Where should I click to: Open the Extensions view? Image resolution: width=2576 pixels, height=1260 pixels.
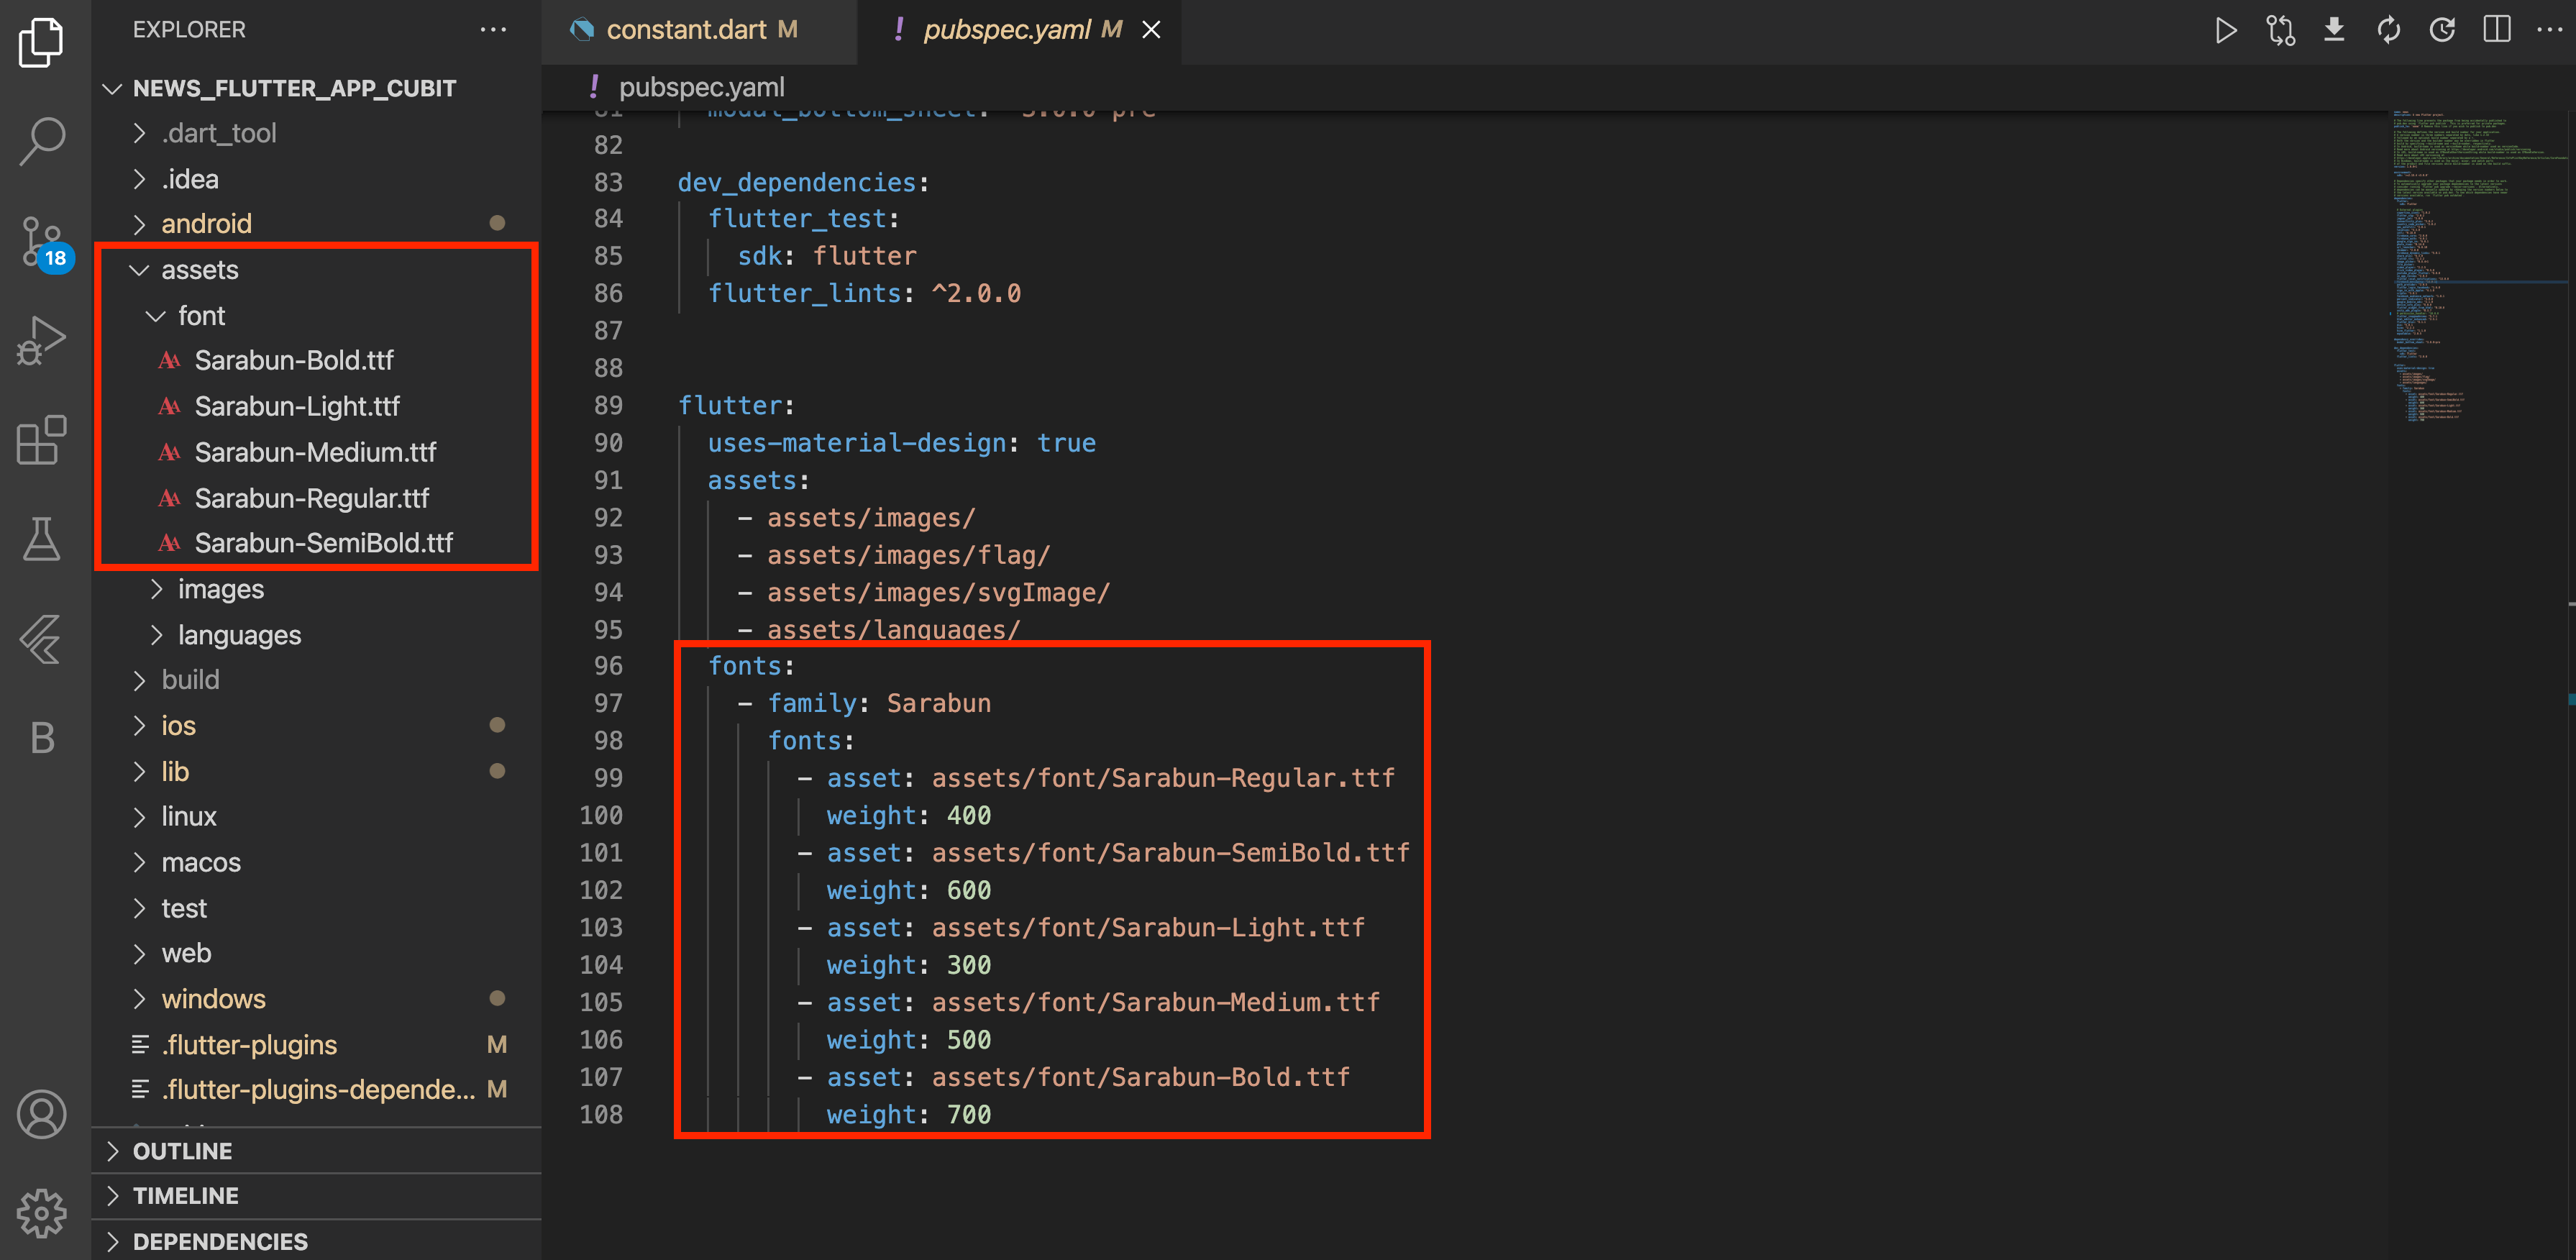tap(42, 440)
